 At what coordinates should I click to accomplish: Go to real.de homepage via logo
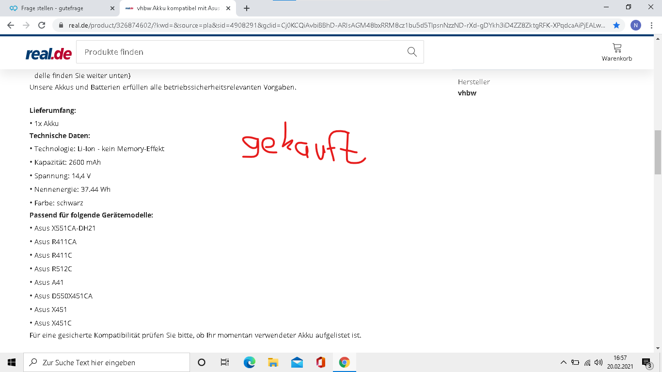48,53
